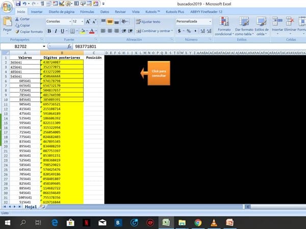This screenshot has height=229, width=306.
Task: Apply currency dollar format
Action: click(x=179, y=31)
